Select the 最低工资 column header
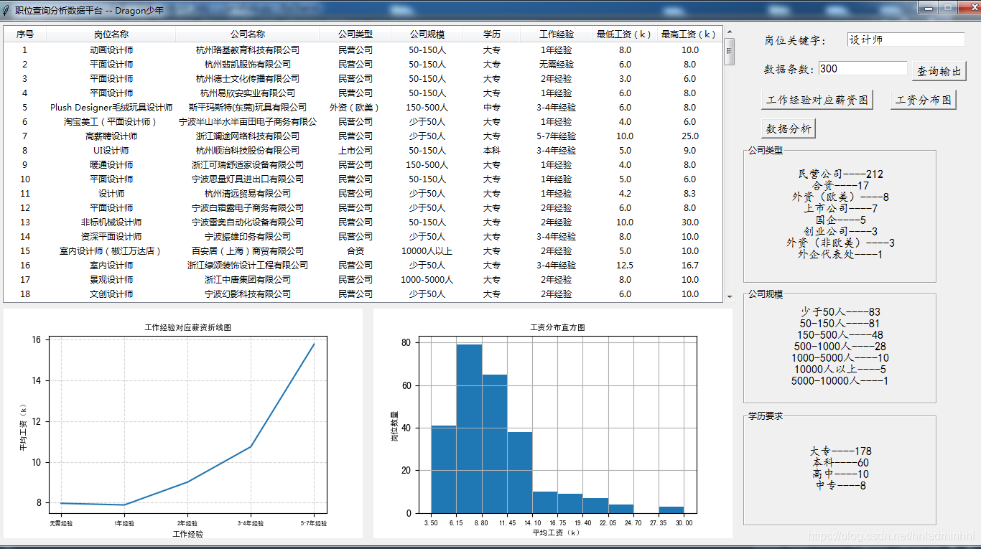Screen dimensions: 981x549 click(x=625, y=34)
